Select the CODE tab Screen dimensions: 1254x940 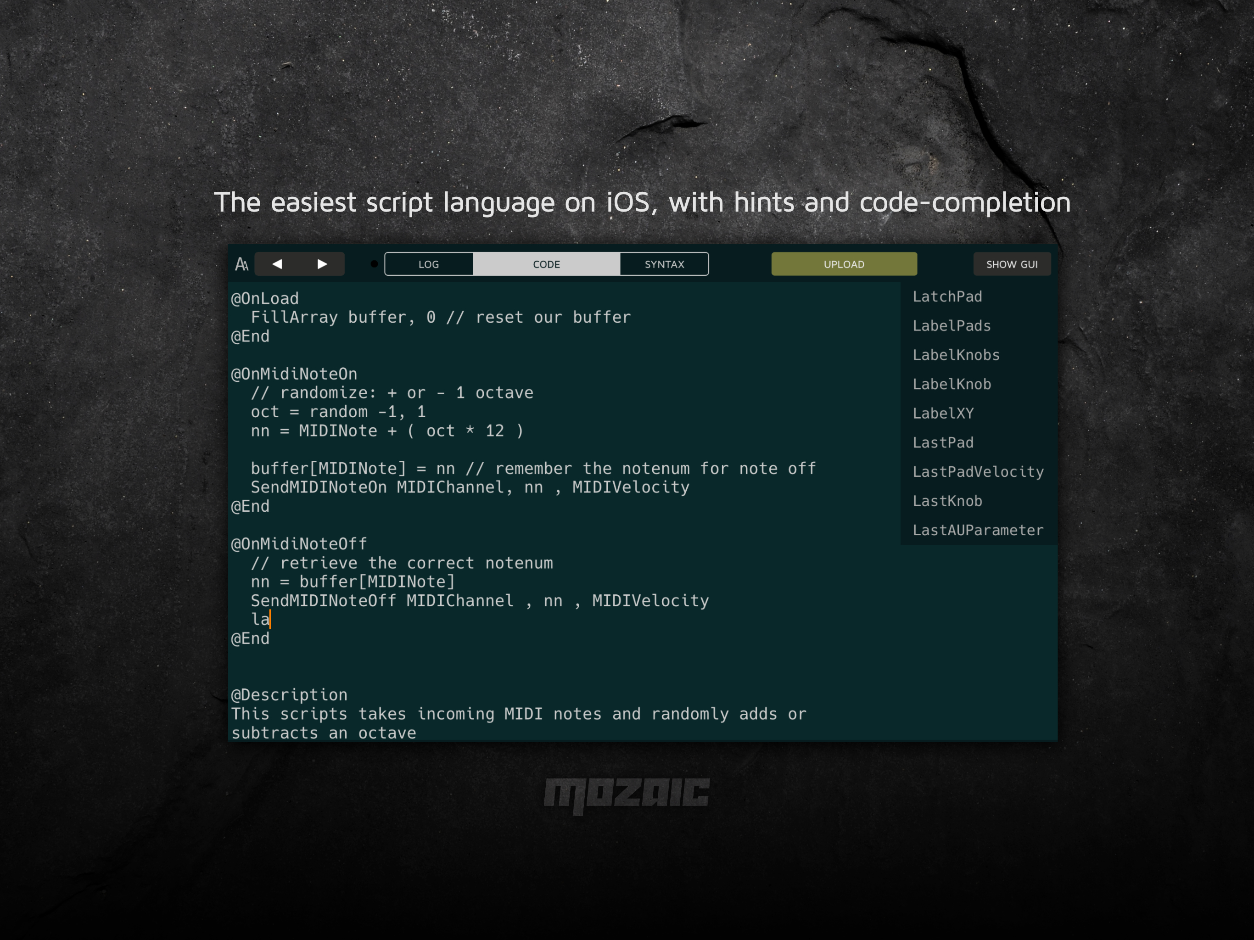click(545, 263)
